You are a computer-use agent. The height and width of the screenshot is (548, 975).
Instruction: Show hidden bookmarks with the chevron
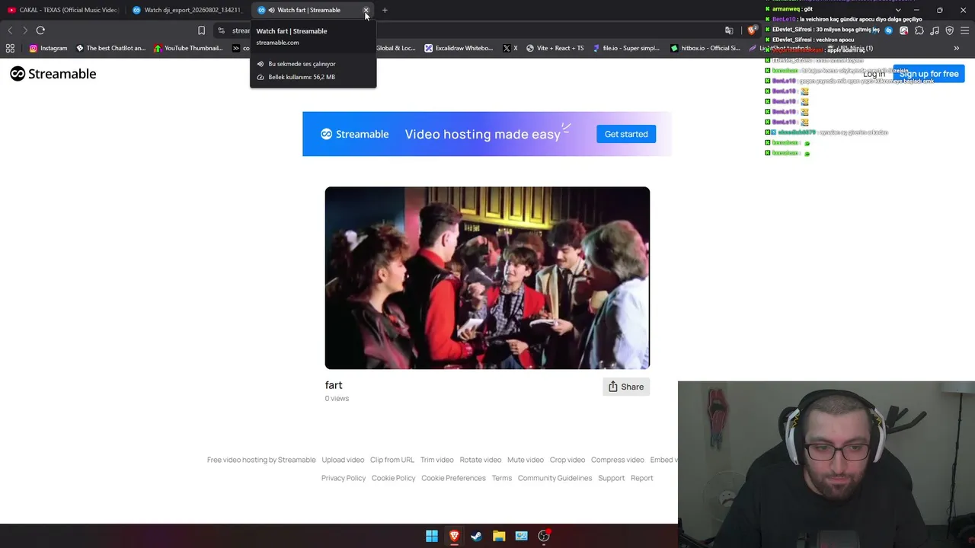click(x=957, y=48)
